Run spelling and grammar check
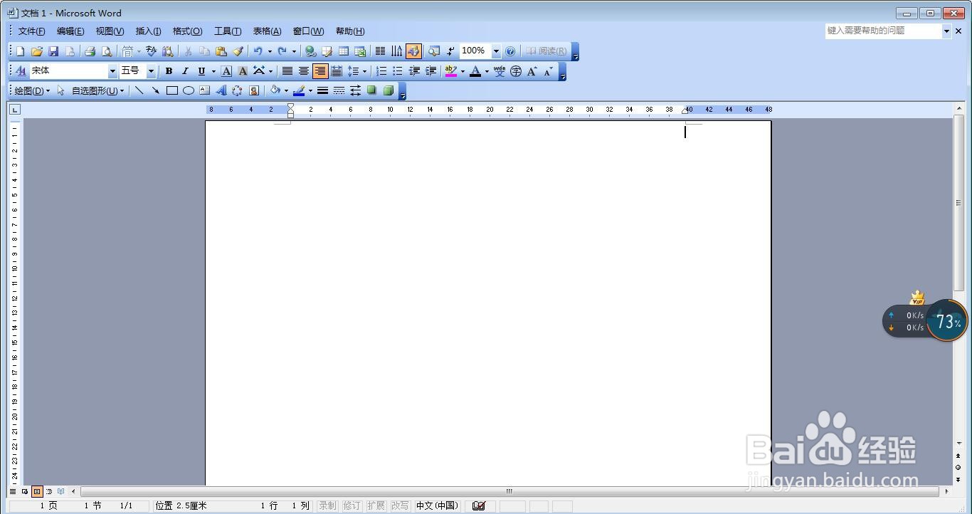Viewport: 972px width, 514px height. (x=151, y=51)
